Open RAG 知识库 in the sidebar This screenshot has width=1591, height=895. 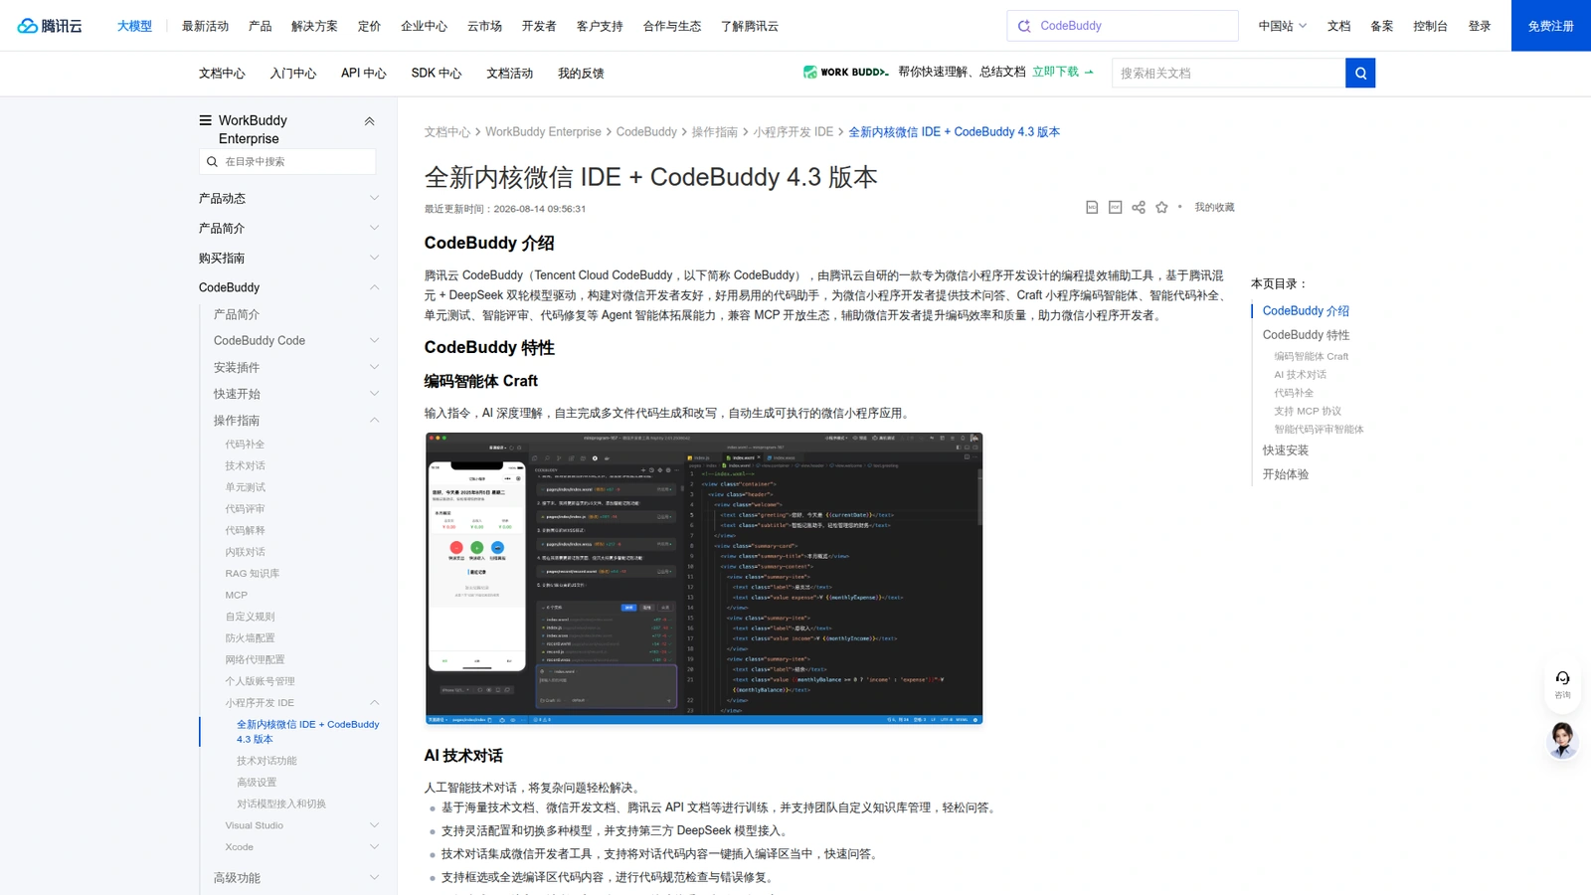click(252, 574)
